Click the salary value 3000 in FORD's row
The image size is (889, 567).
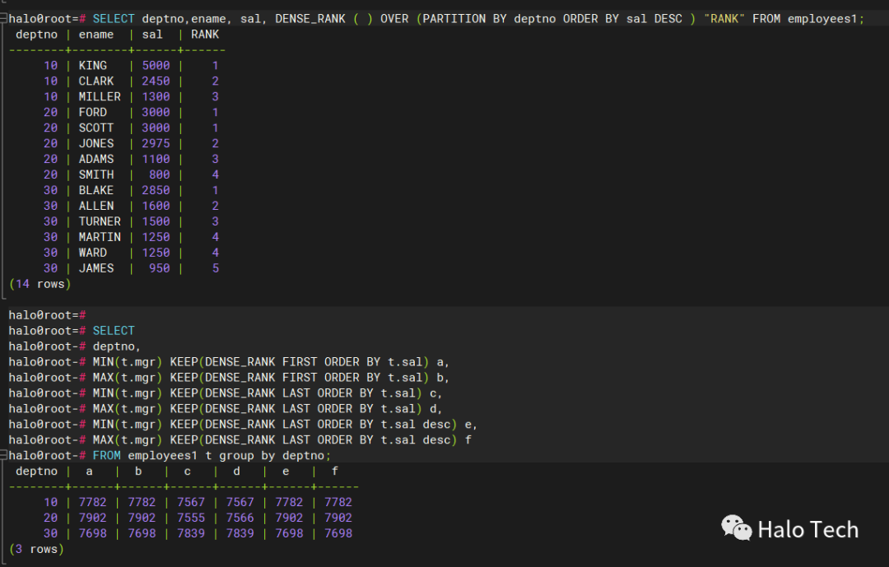(x=156, y=112)
